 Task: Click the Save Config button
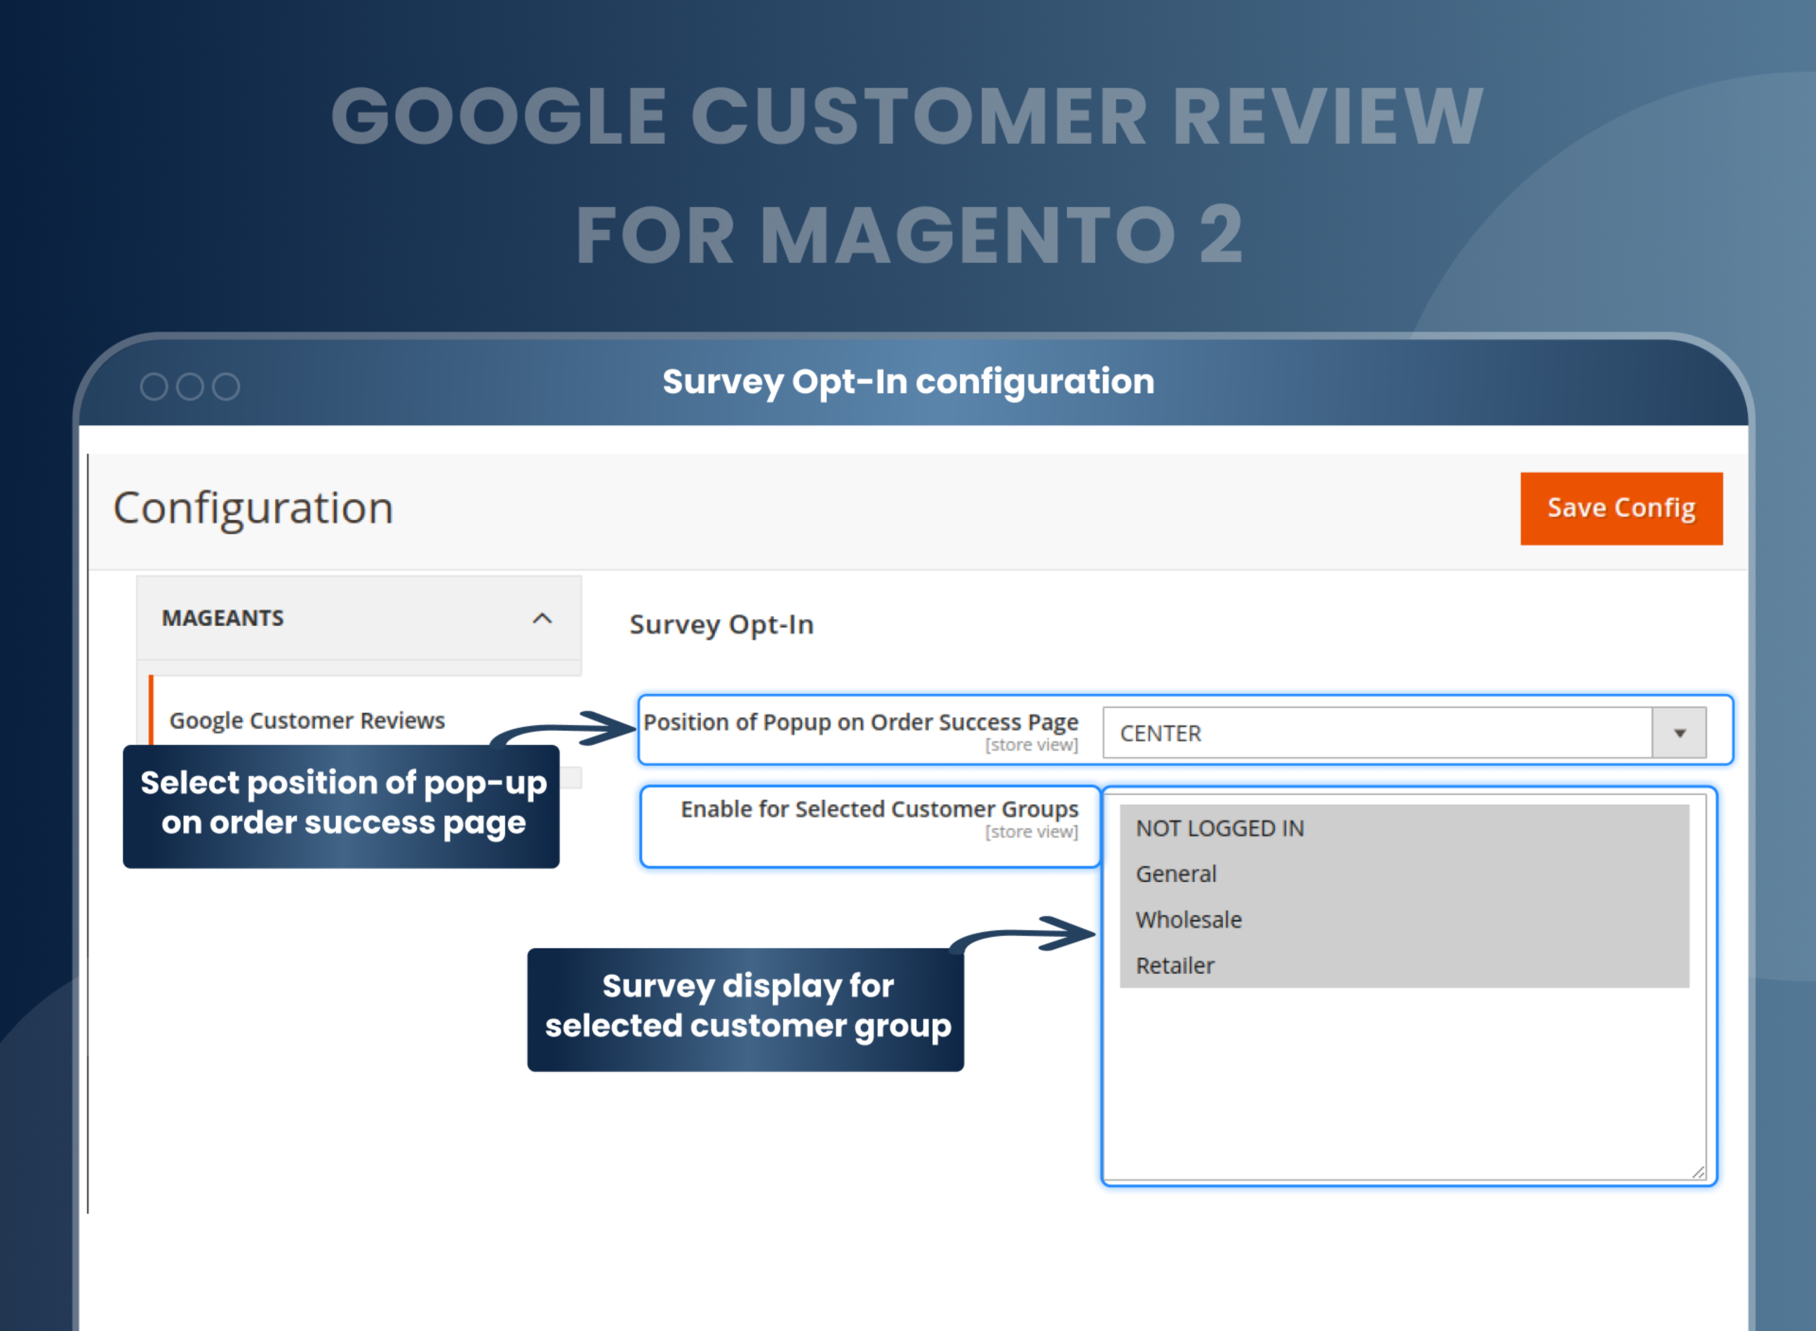point(1621,509)
